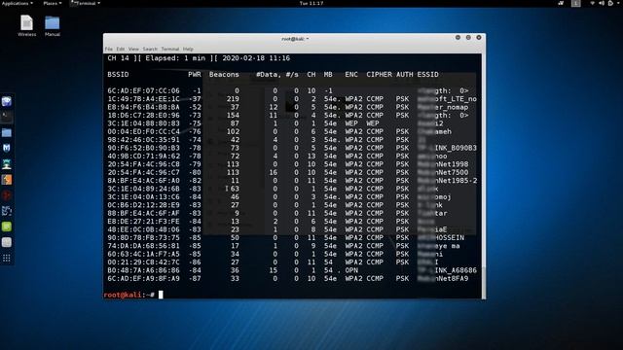Open the dark red Maltego icon in the dock

7,195
